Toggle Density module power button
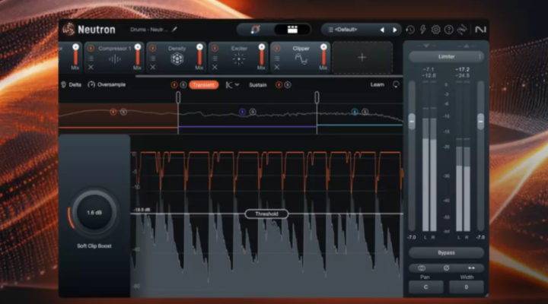 (153, 48)
